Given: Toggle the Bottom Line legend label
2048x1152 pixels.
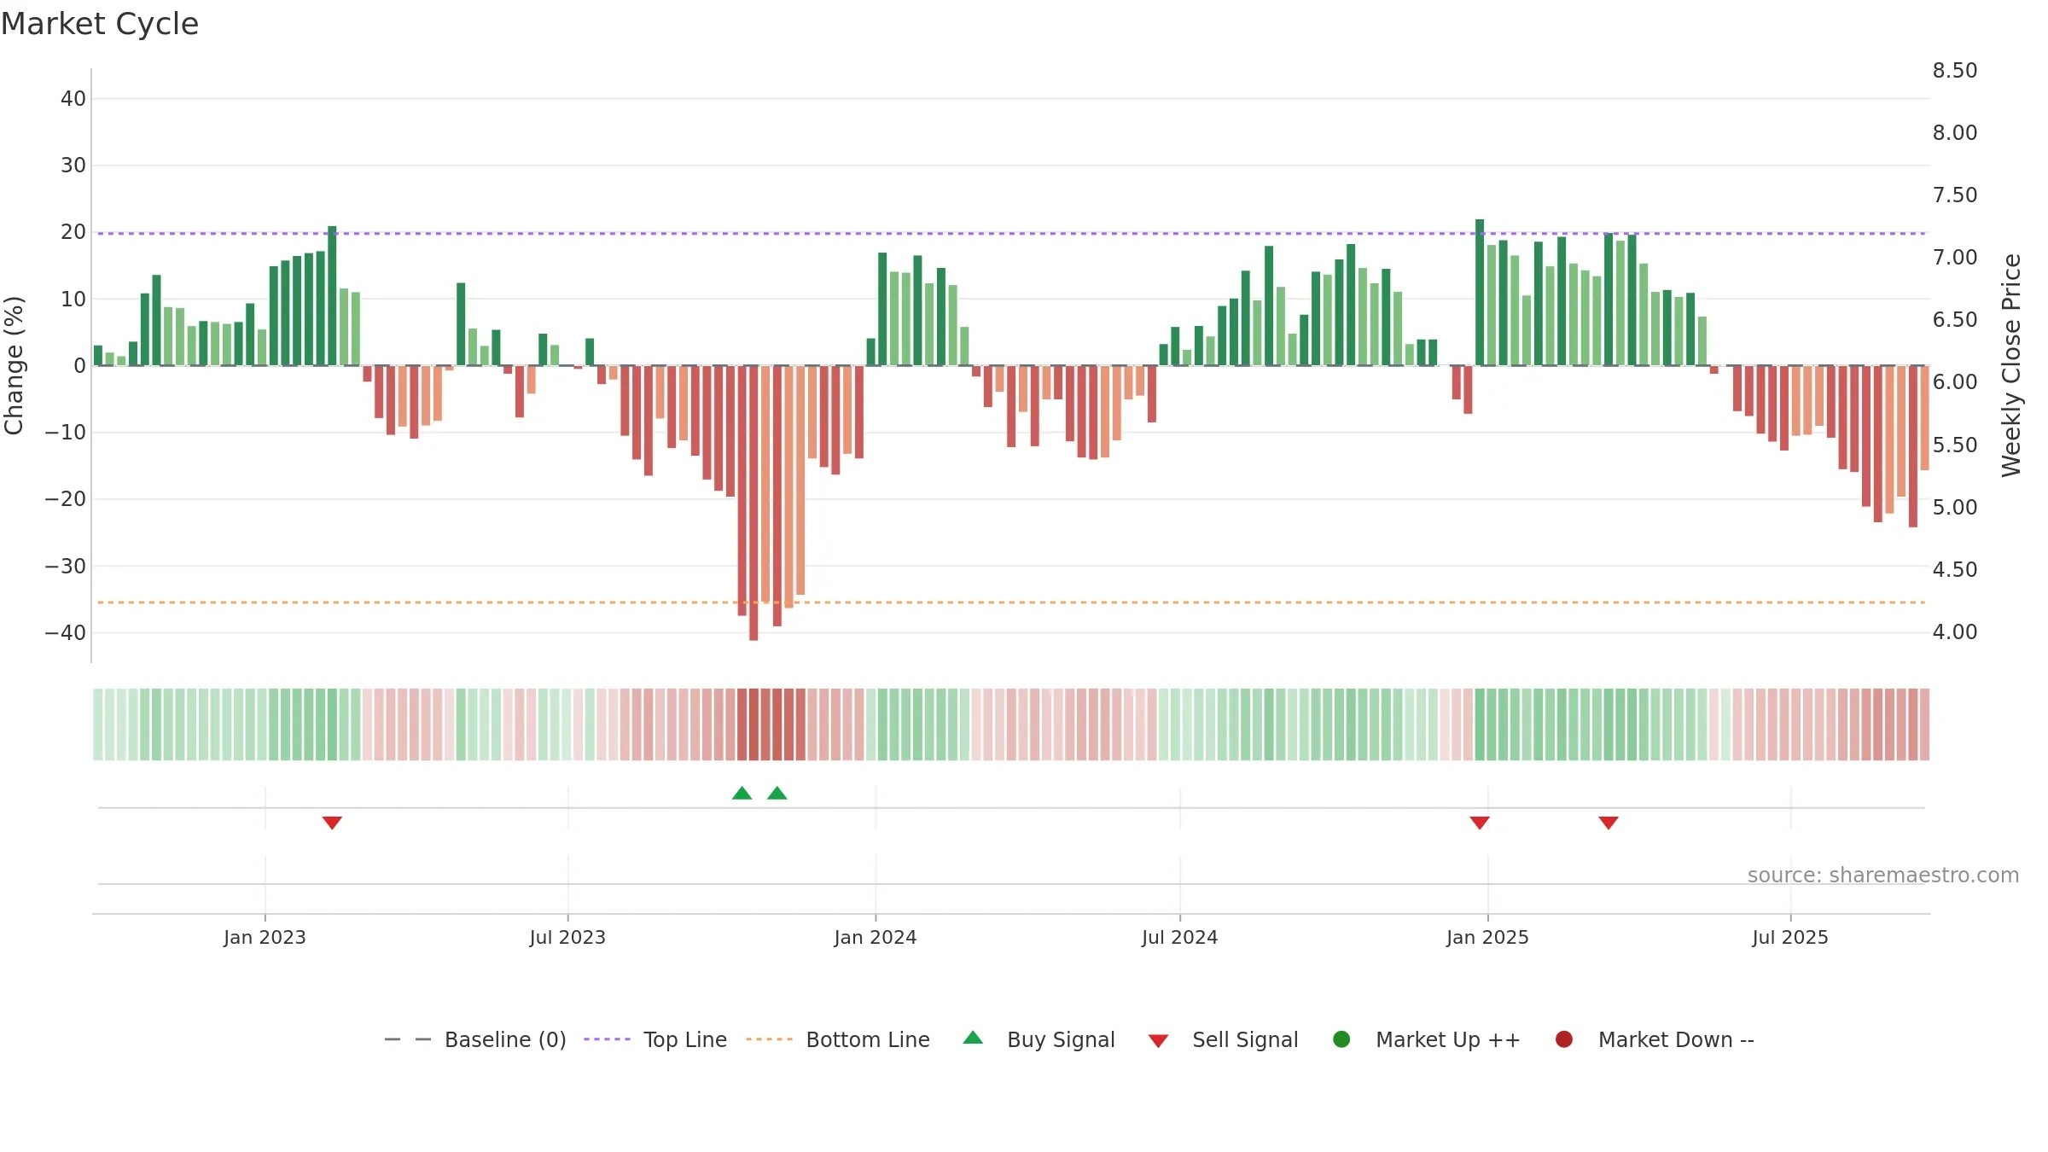Looking at the screenshot, I should tap(868, 1039).
